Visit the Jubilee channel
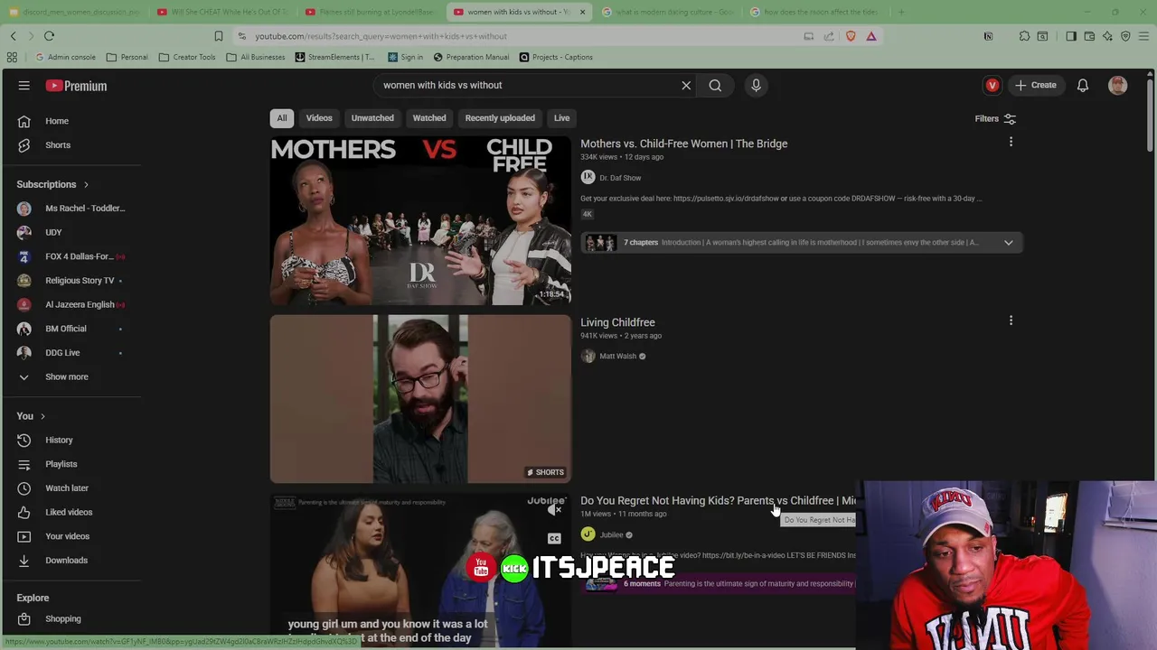1157x650 pixels. point(612,535)
